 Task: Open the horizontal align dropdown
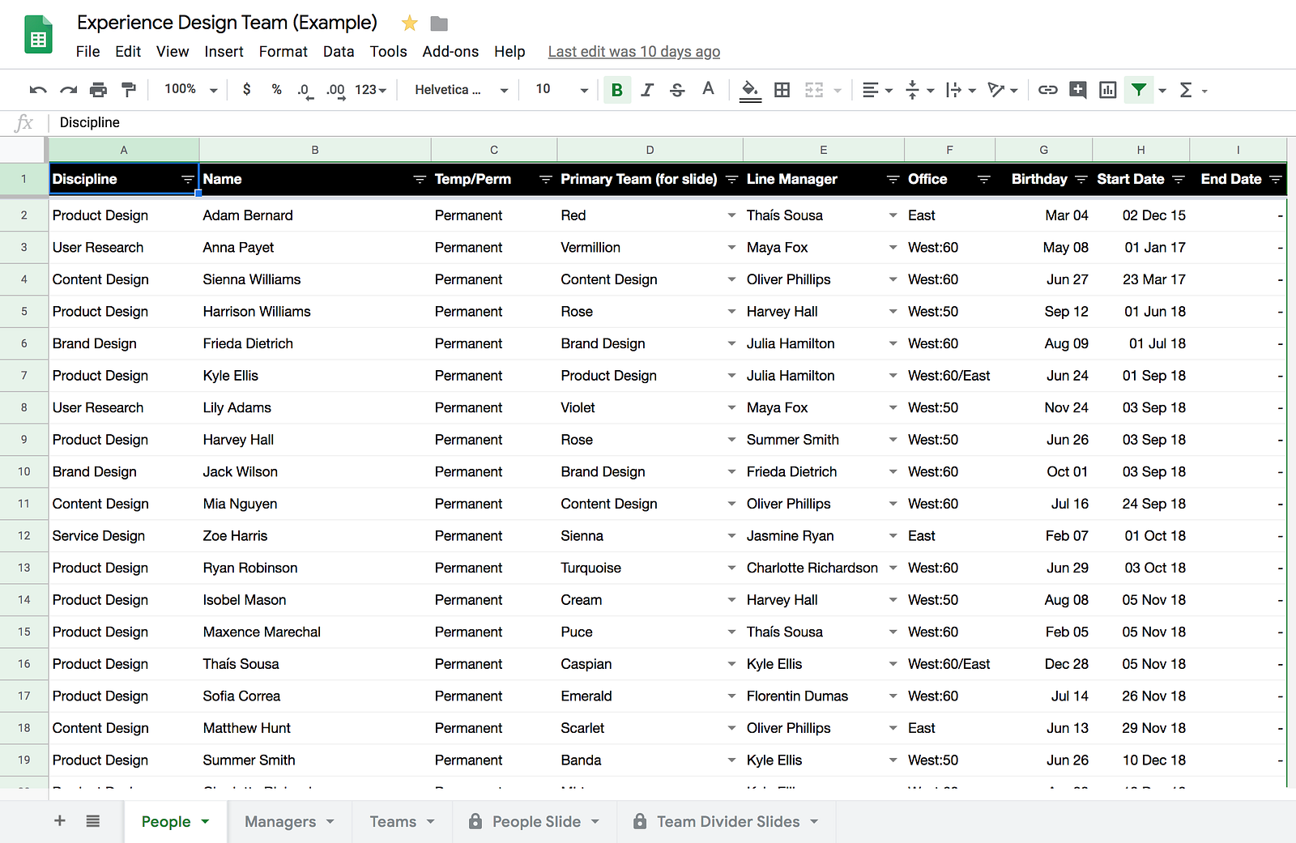[x=877, y=90]
